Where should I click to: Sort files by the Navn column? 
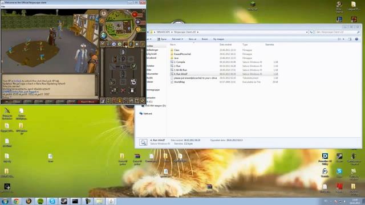(x=173, y=44)
